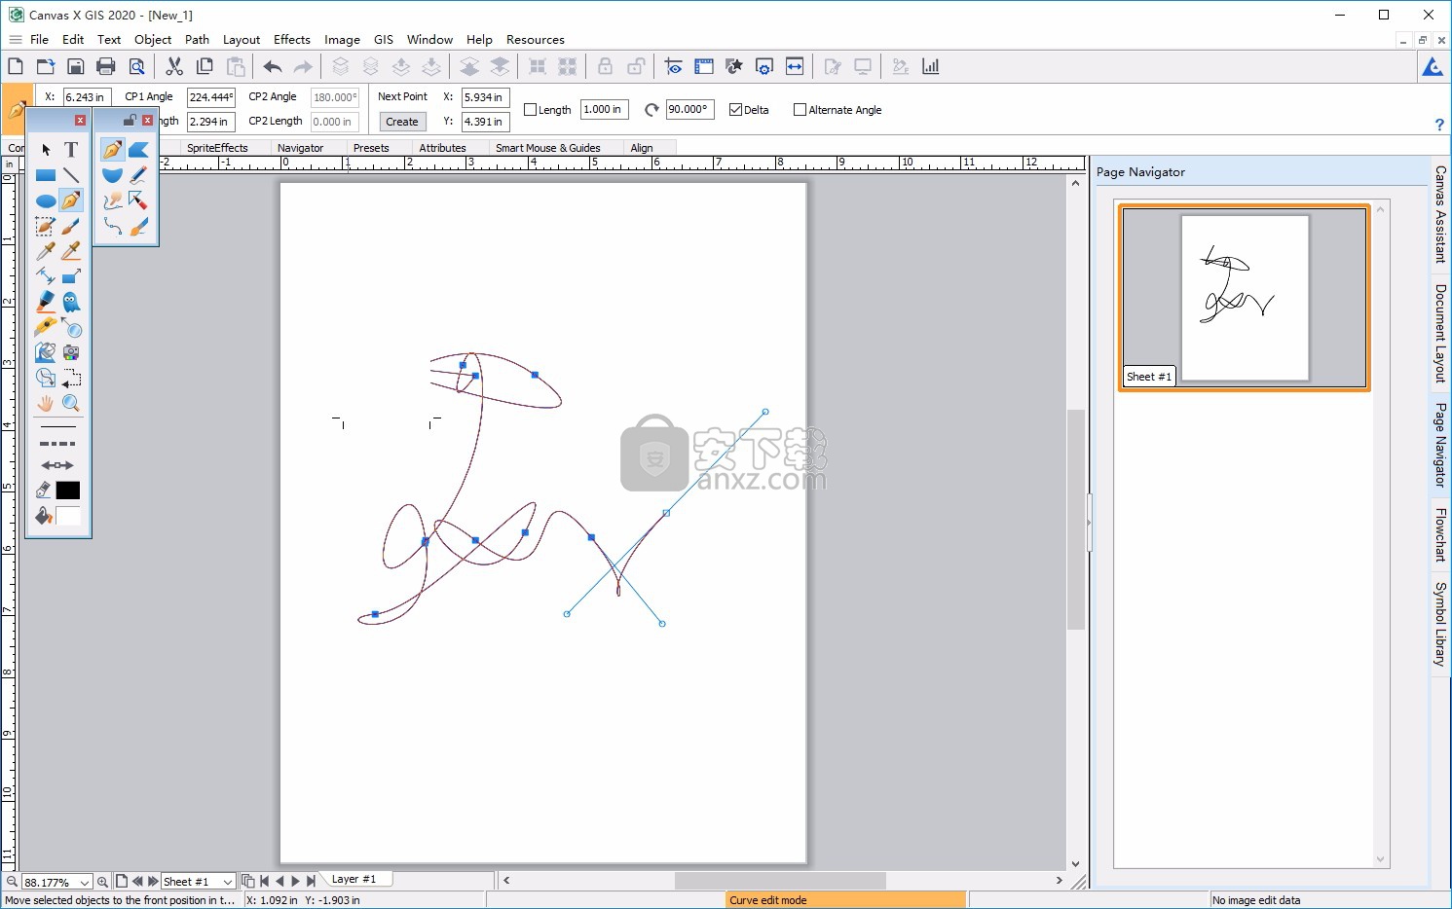The image size is (1452, 909).
Task: Click the CP1 Angle input field
Action: click(x=210, y=97)
